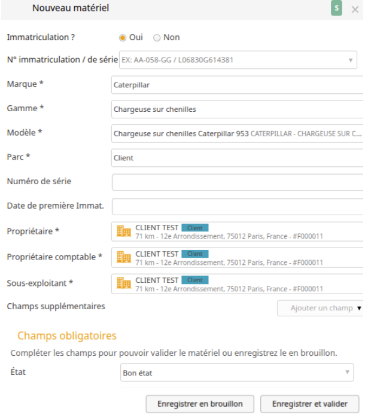
Task: Select Oui for Immatriculation
Action: [x=123, y=38]
